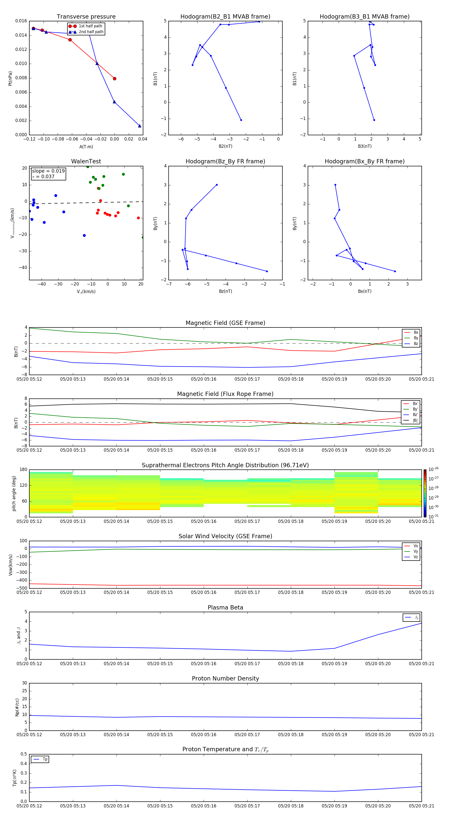This screenshot has width=451, height=828.
Task: Click the '05/20 05:12' tick under Plasma Beta plot
Action: tap(29, 664)
